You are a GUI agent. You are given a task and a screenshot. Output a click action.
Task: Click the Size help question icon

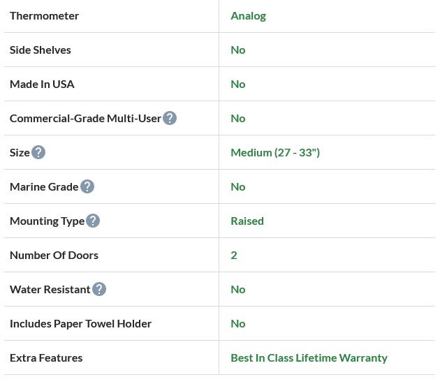point(38,152)
